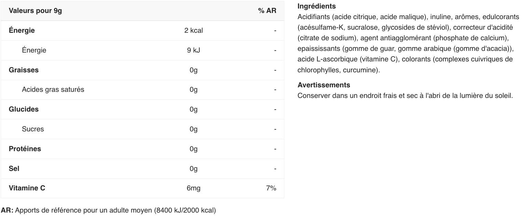Image resolution: width=525 pixels, height=217 pixels.
Task: Click the "% AR" column header
Action: [x=267, y=11]
